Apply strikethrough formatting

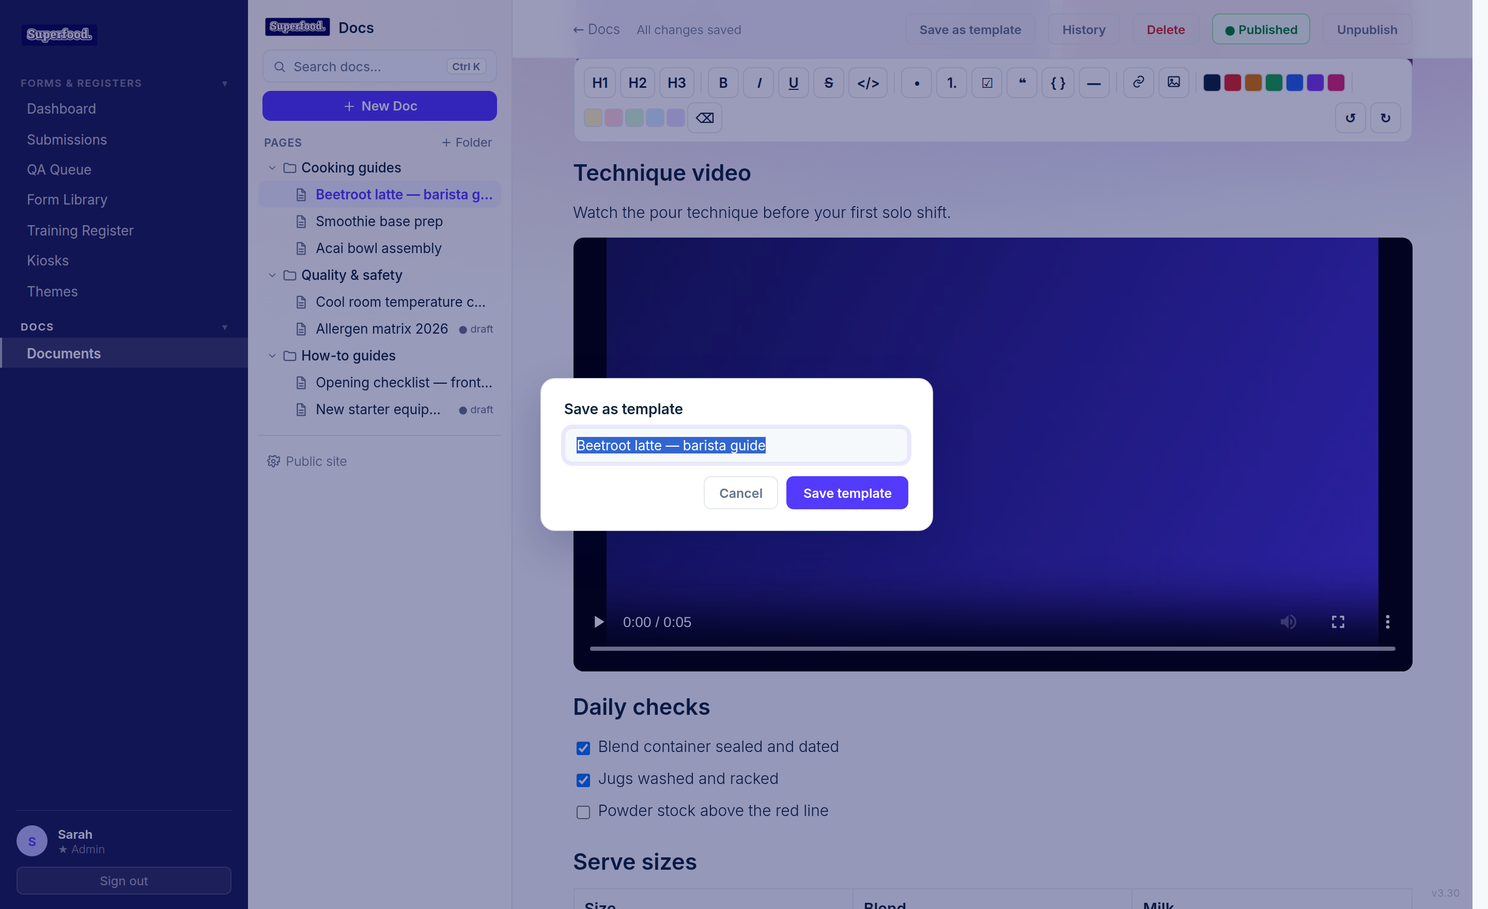point(829,83)
